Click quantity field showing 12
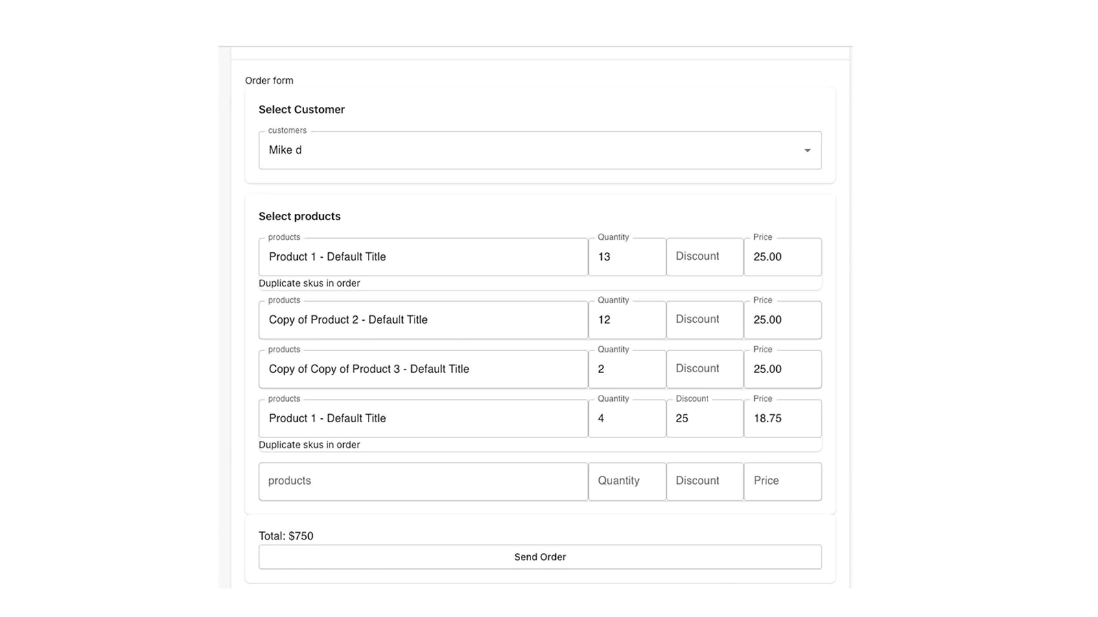 coord(627,320)
